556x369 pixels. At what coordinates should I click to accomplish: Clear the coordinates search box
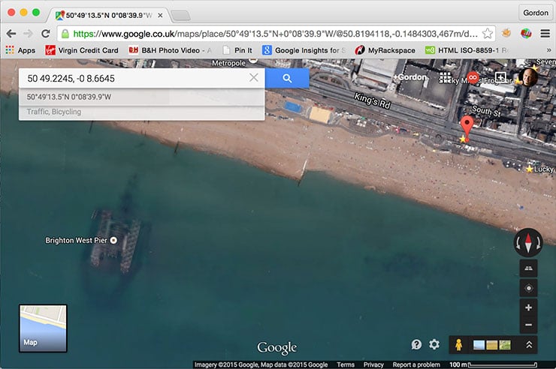[x=253, y=78]
